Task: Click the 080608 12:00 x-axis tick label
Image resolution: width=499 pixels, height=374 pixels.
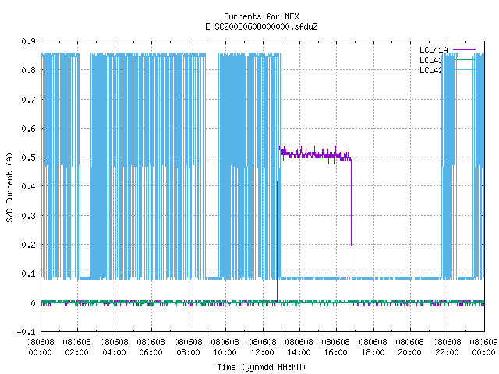Action: click(x=262, y=347)
